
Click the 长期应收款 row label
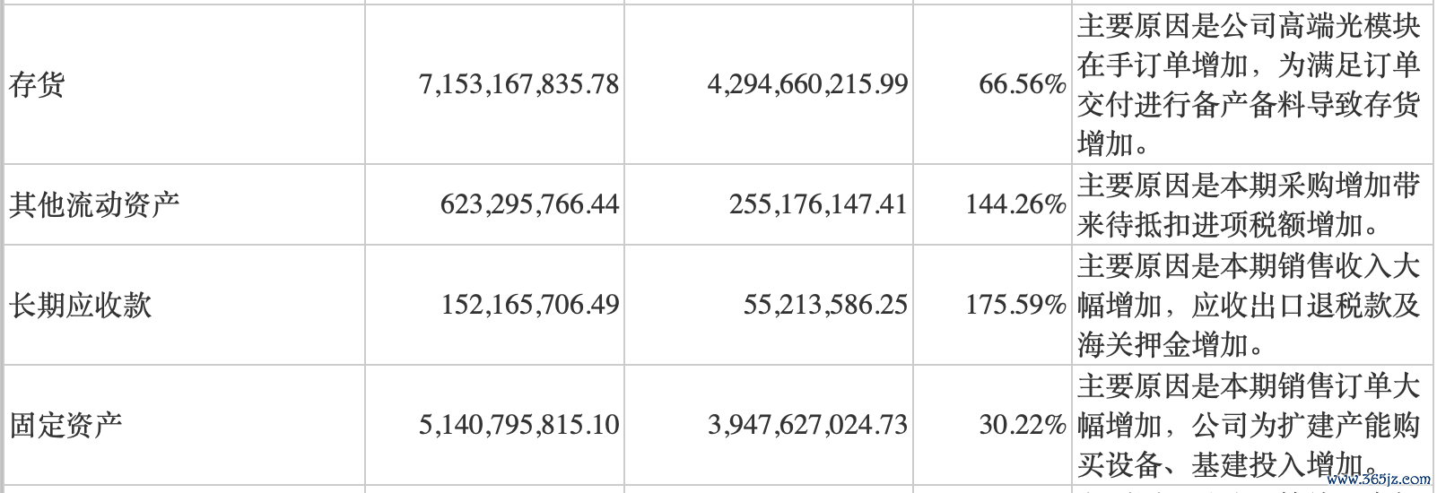click(80, 305)
